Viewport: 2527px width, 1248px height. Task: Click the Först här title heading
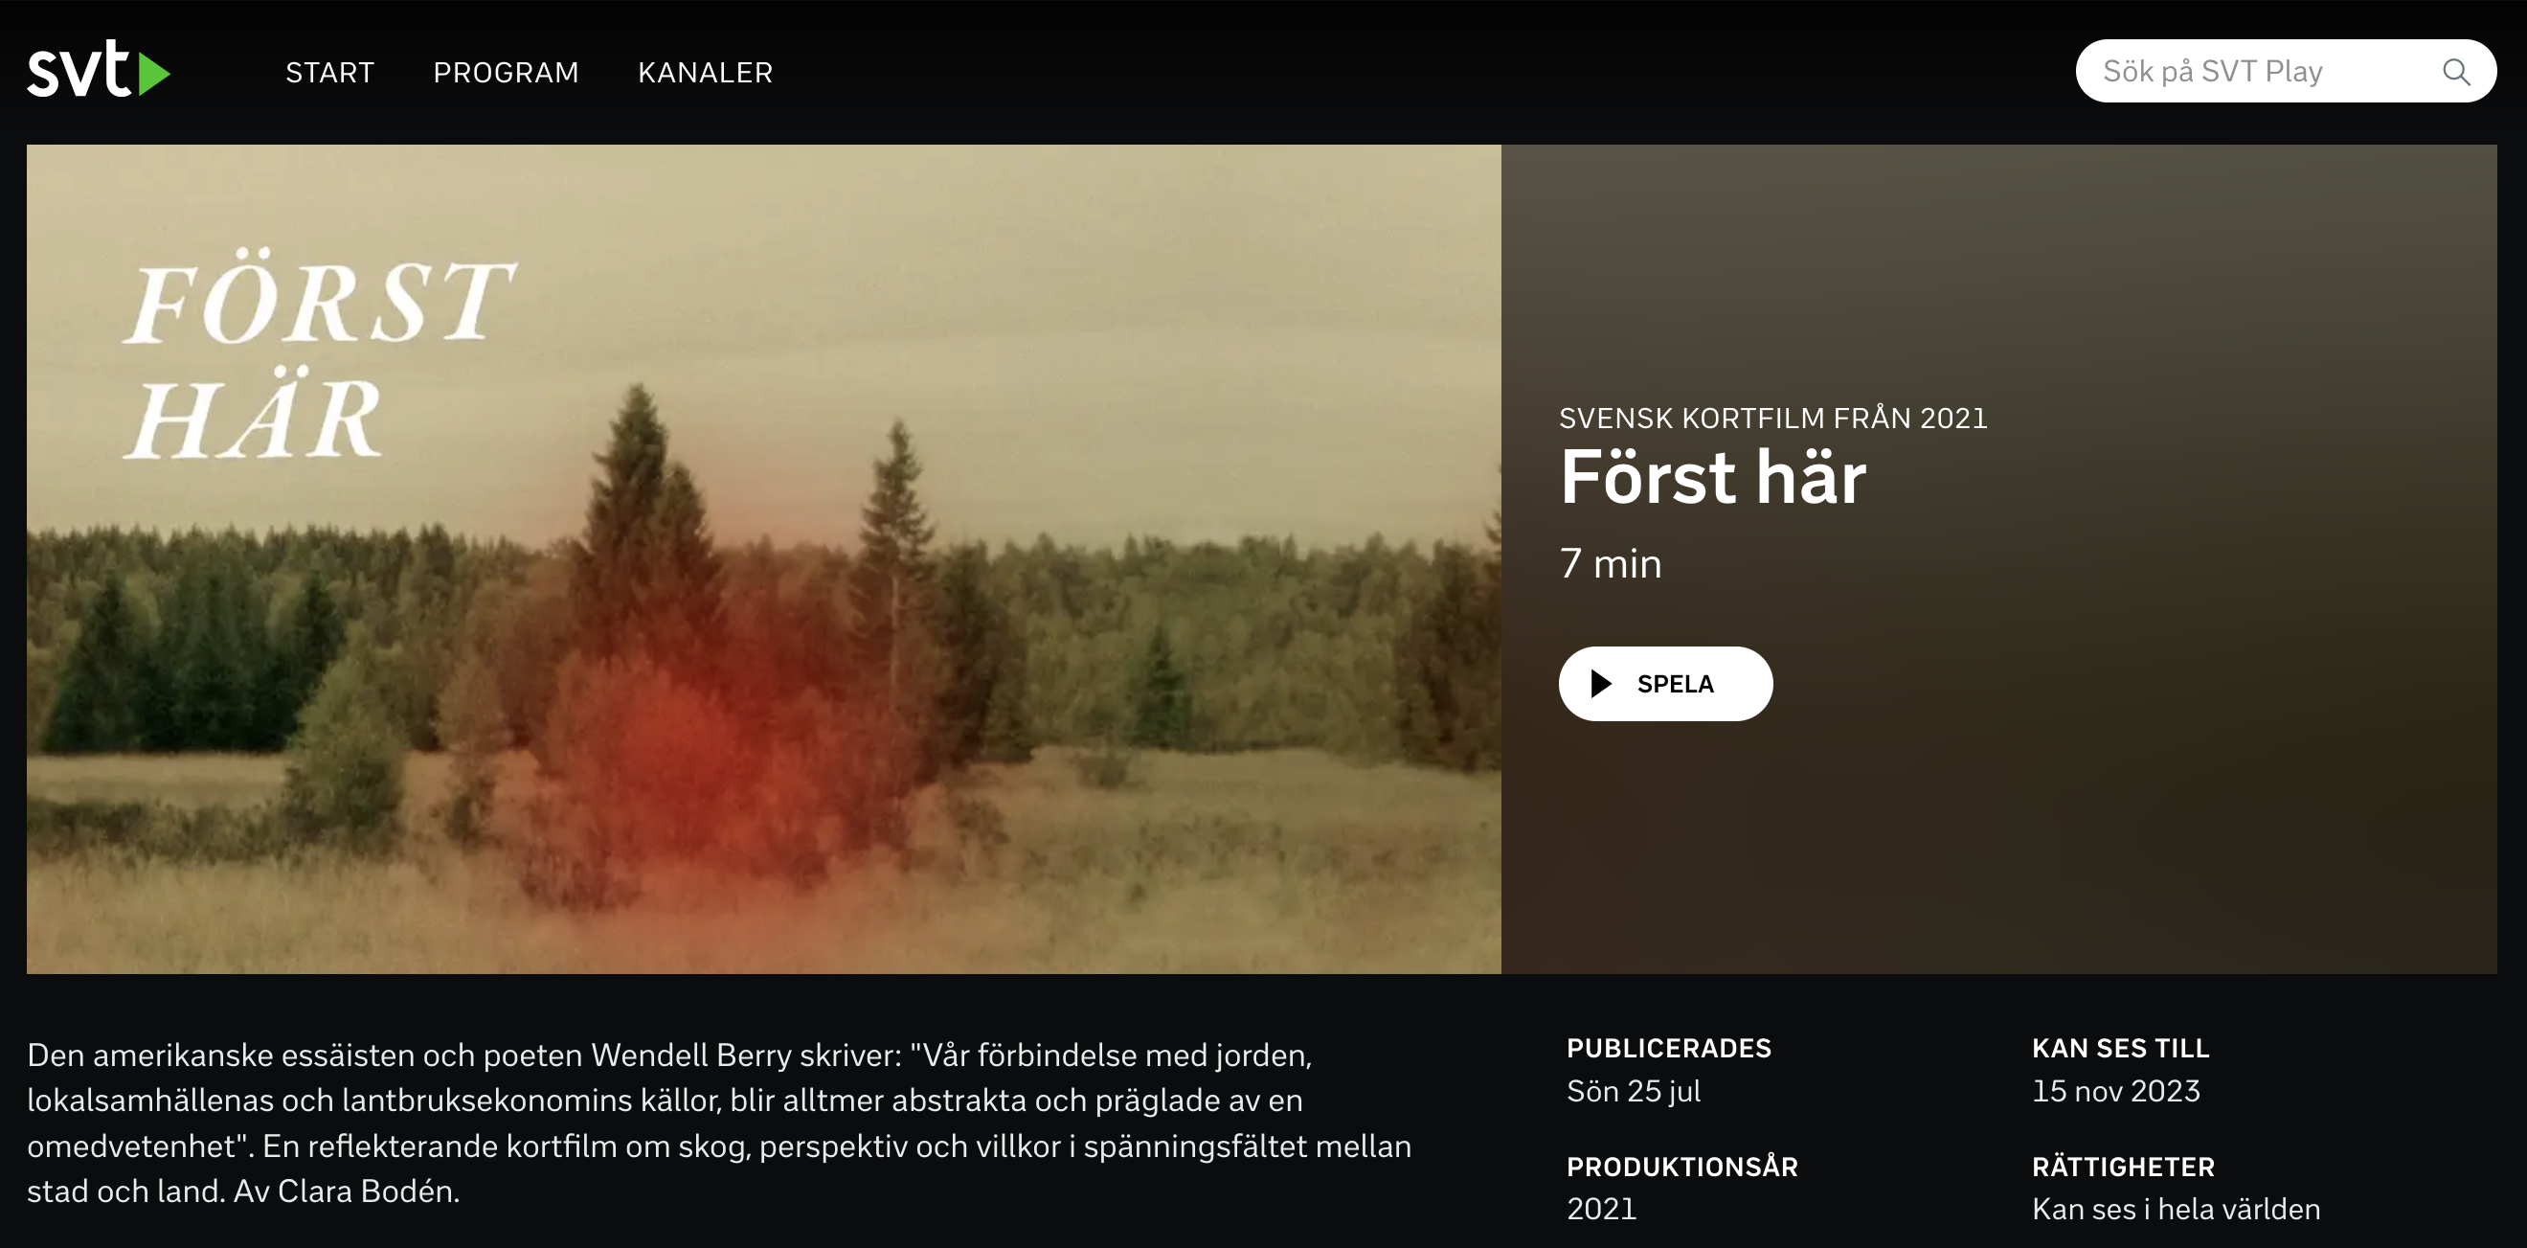(1713, 478)
